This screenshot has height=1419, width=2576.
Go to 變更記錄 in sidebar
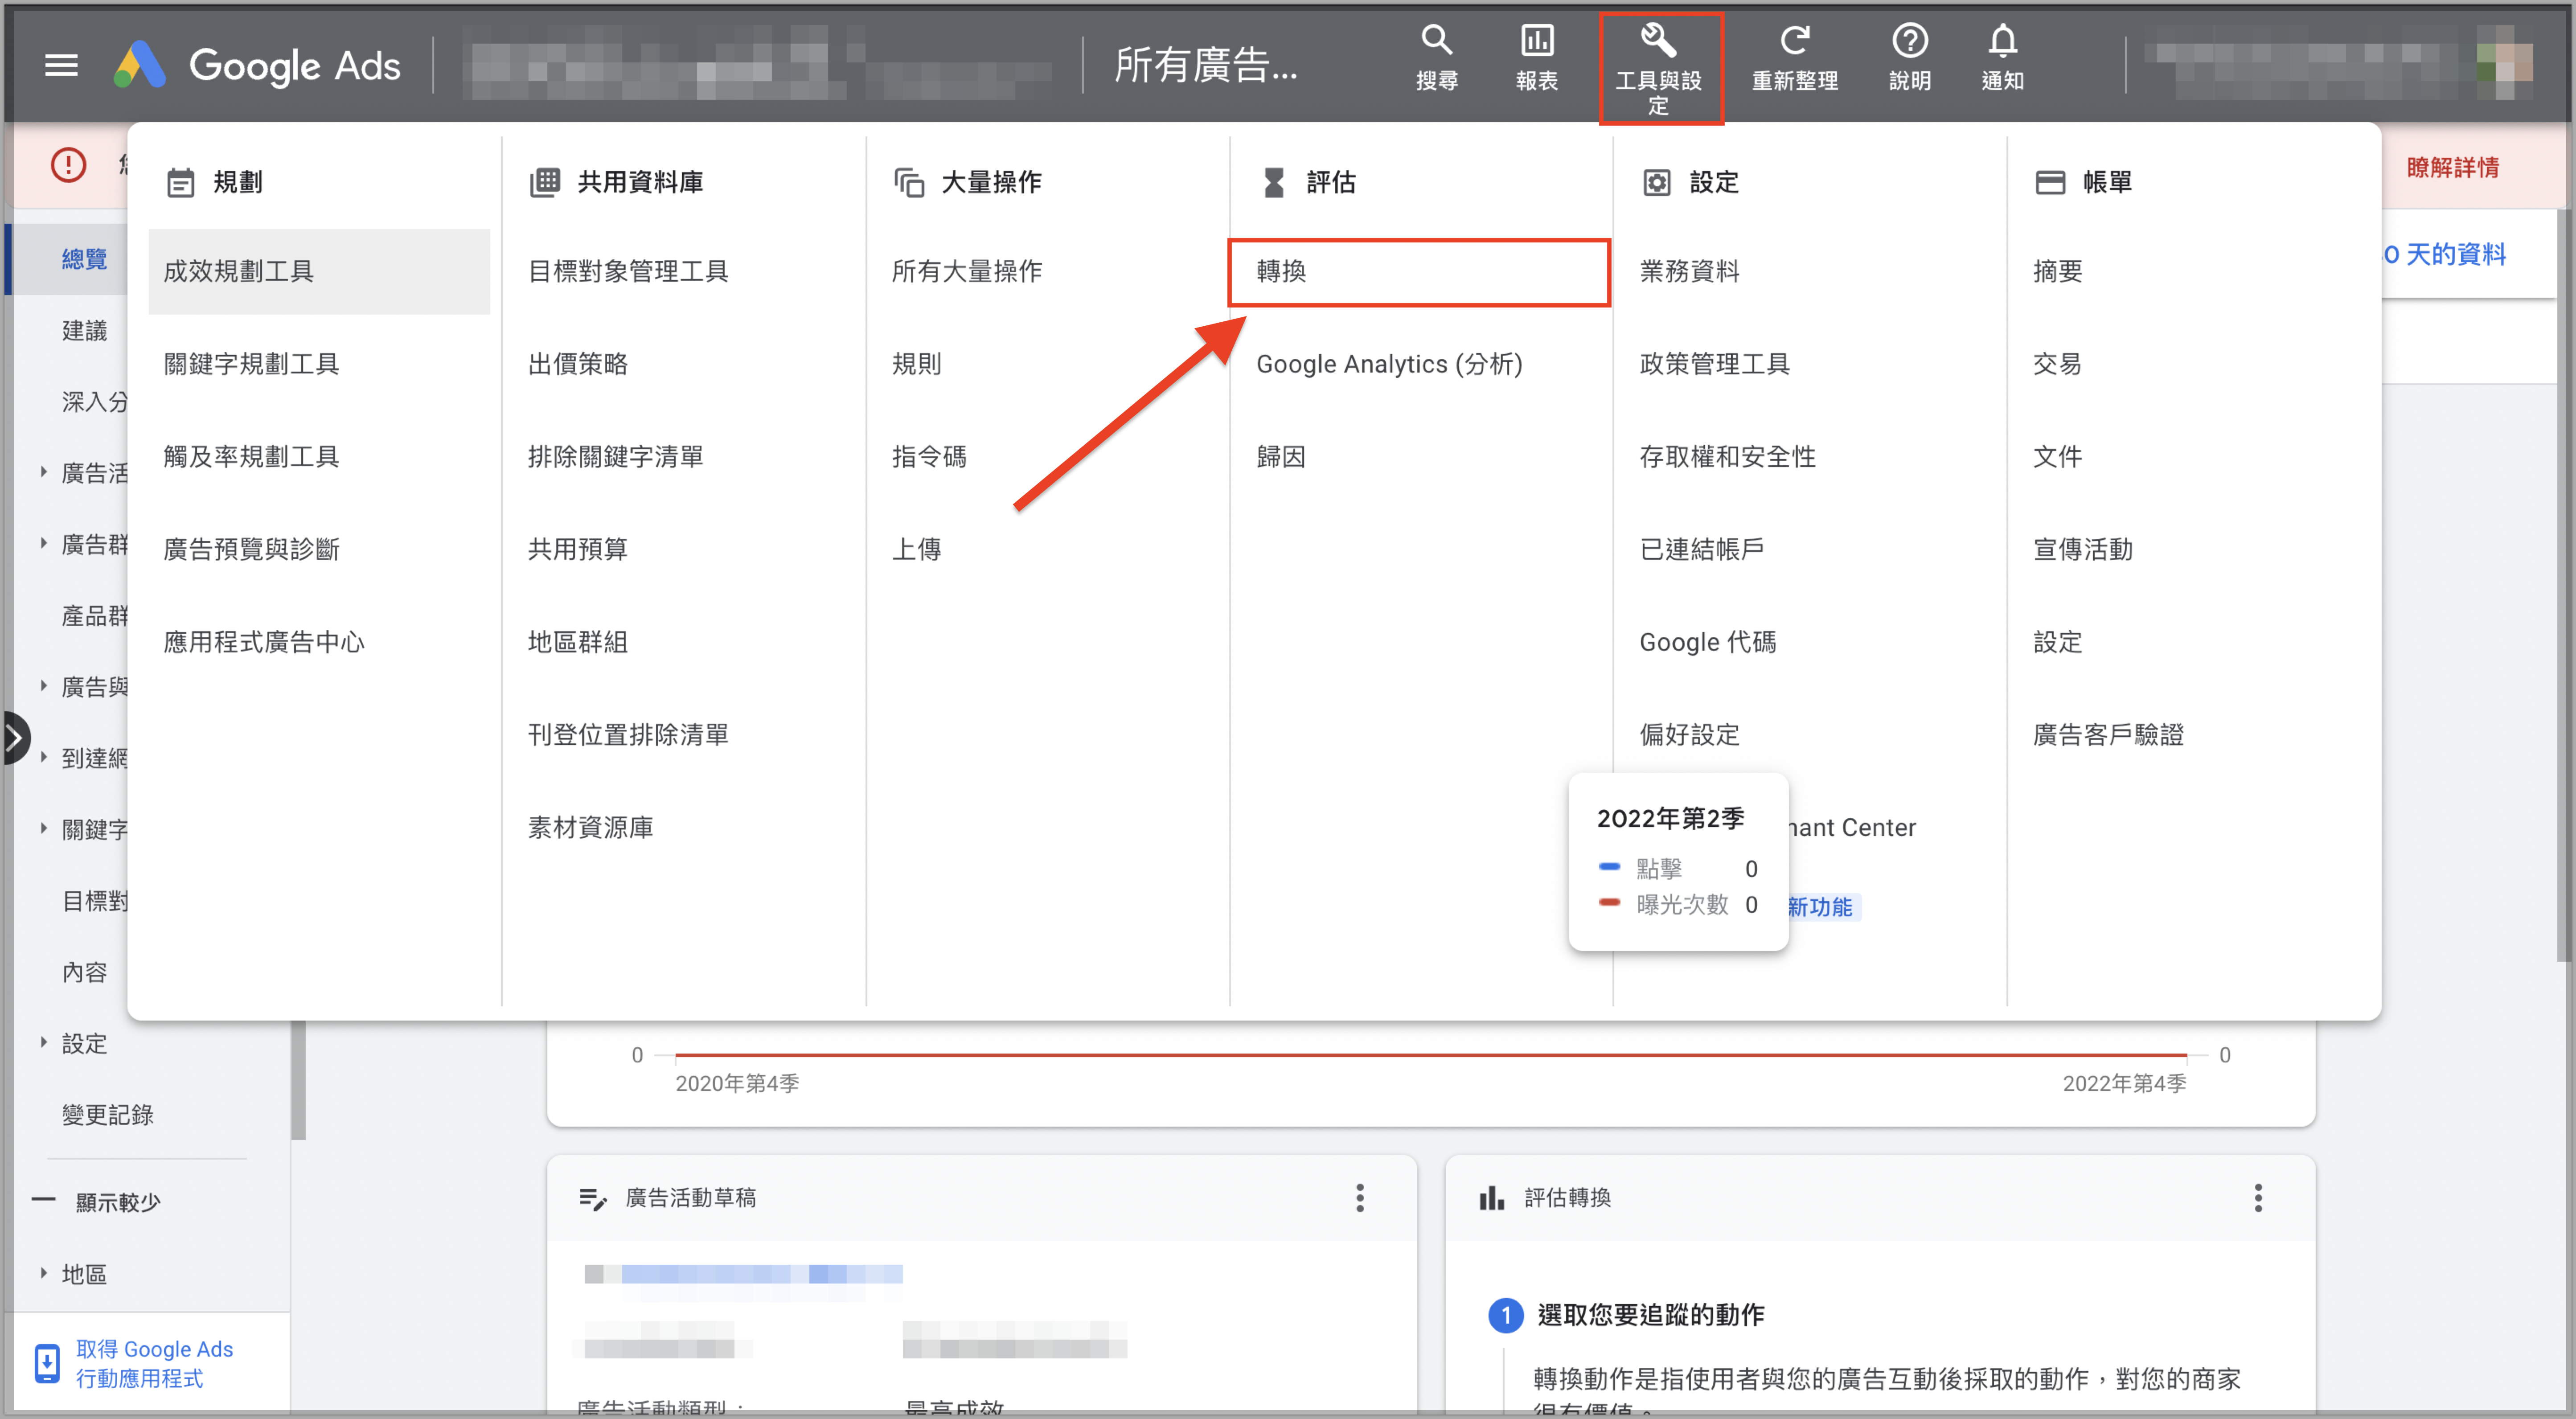[107, 1114]
